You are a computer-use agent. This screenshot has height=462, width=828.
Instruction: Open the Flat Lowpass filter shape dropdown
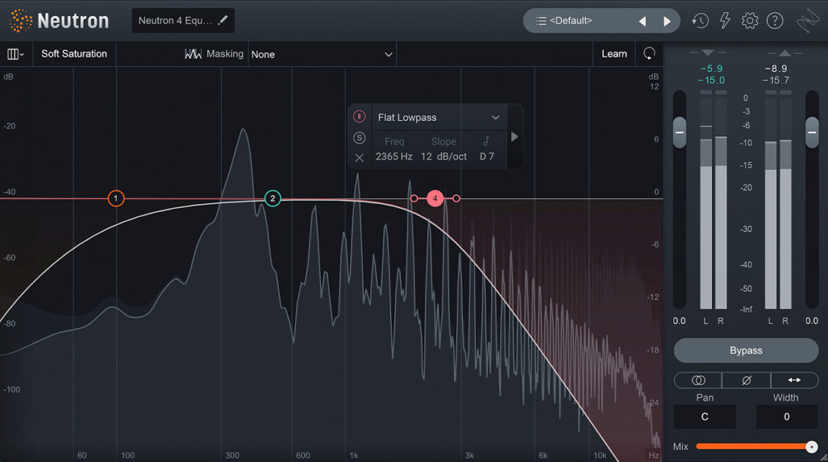tap(440, 117)
